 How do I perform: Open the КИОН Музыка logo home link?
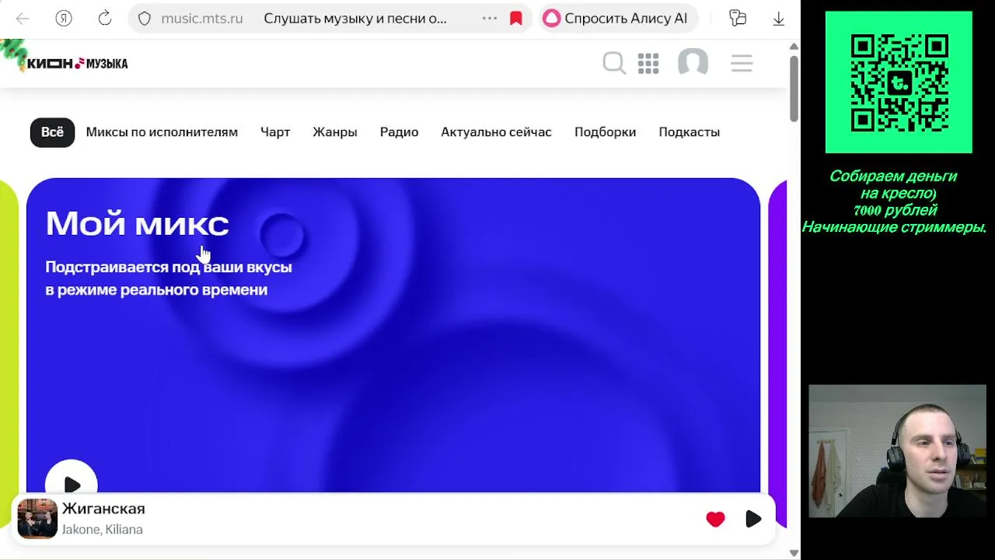pyautogui.click(x=77, y=64)
